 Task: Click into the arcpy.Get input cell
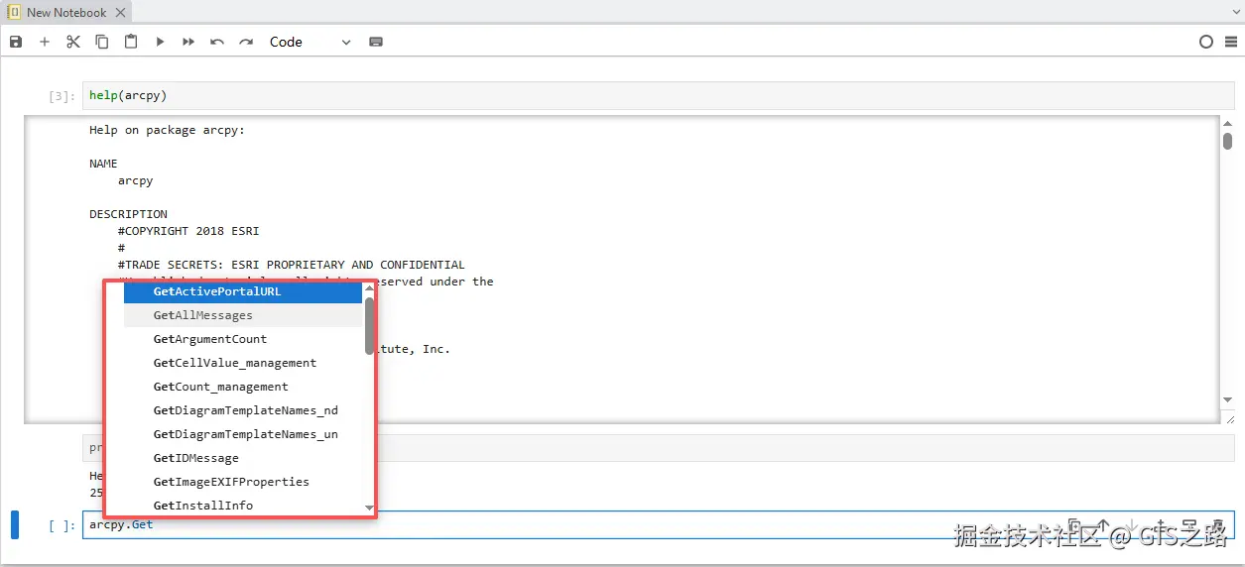(658, 524)
